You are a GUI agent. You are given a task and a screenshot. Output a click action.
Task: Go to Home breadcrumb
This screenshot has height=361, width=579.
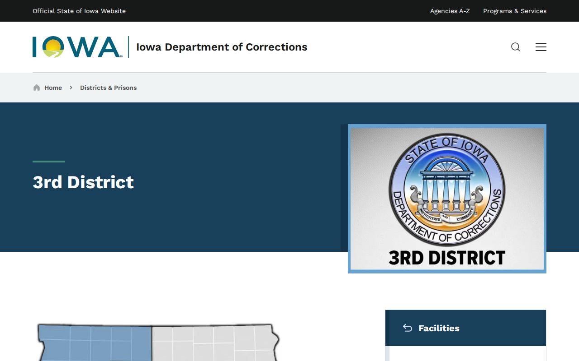coord(53,88)
